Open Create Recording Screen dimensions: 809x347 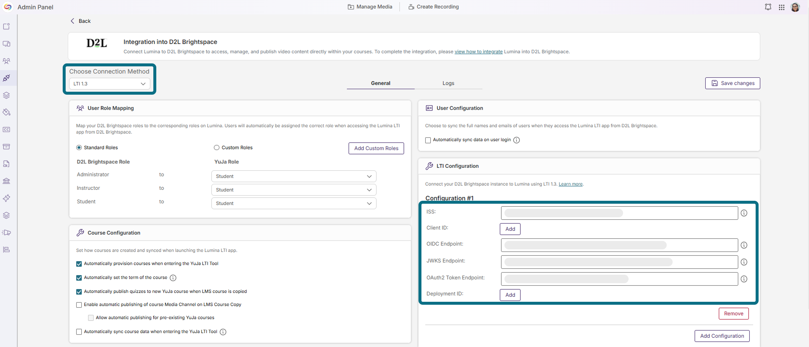click(433, 7)
